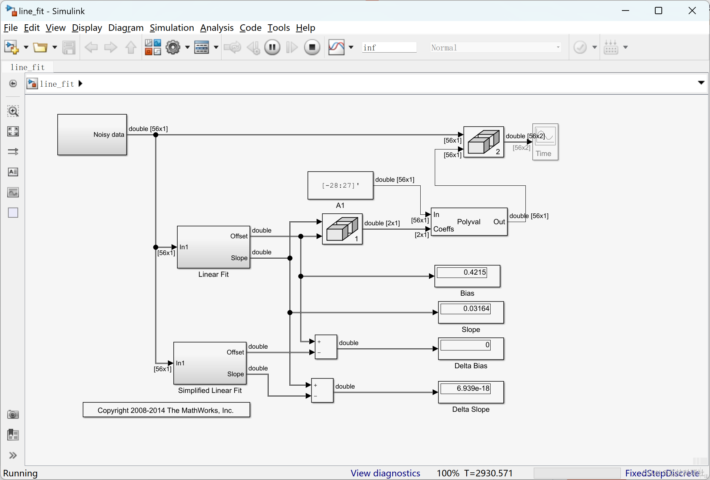Stop the simulation

coord(312,47)
